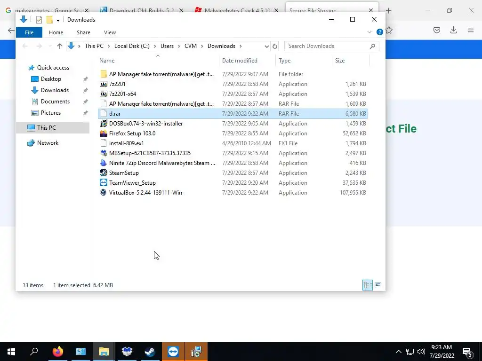Select the DOSBox0.74-3-win32-installer icon
482x361 pixels.
pos(104,124)
